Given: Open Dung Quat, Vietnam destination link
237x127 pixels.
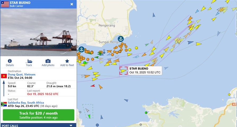Looking at the screenshot, I should (22, 75).
